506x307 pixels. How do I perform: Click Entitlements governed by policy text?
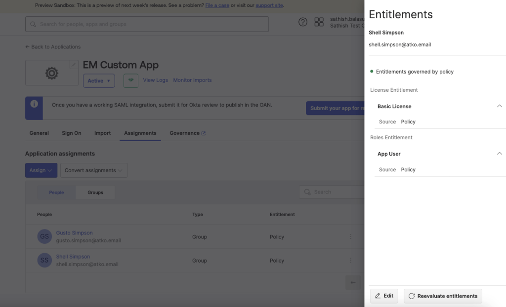pos(415,72)
